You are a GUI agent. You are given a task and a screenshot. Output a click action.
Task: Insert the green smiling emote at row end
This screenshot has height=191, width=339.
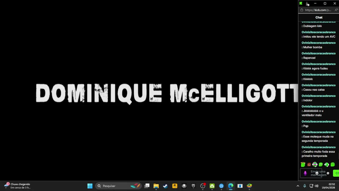click(333, 164)
